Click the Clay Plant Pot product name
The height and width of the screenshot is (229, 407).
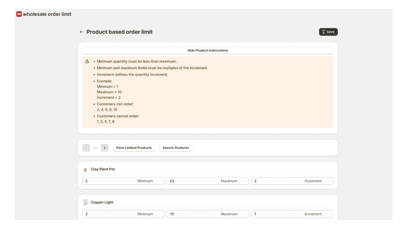103,169
